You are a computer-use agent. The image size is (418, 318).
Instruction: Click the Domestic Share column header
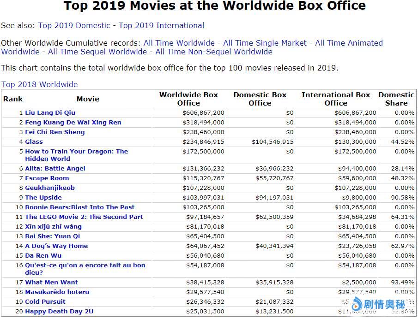396,99
